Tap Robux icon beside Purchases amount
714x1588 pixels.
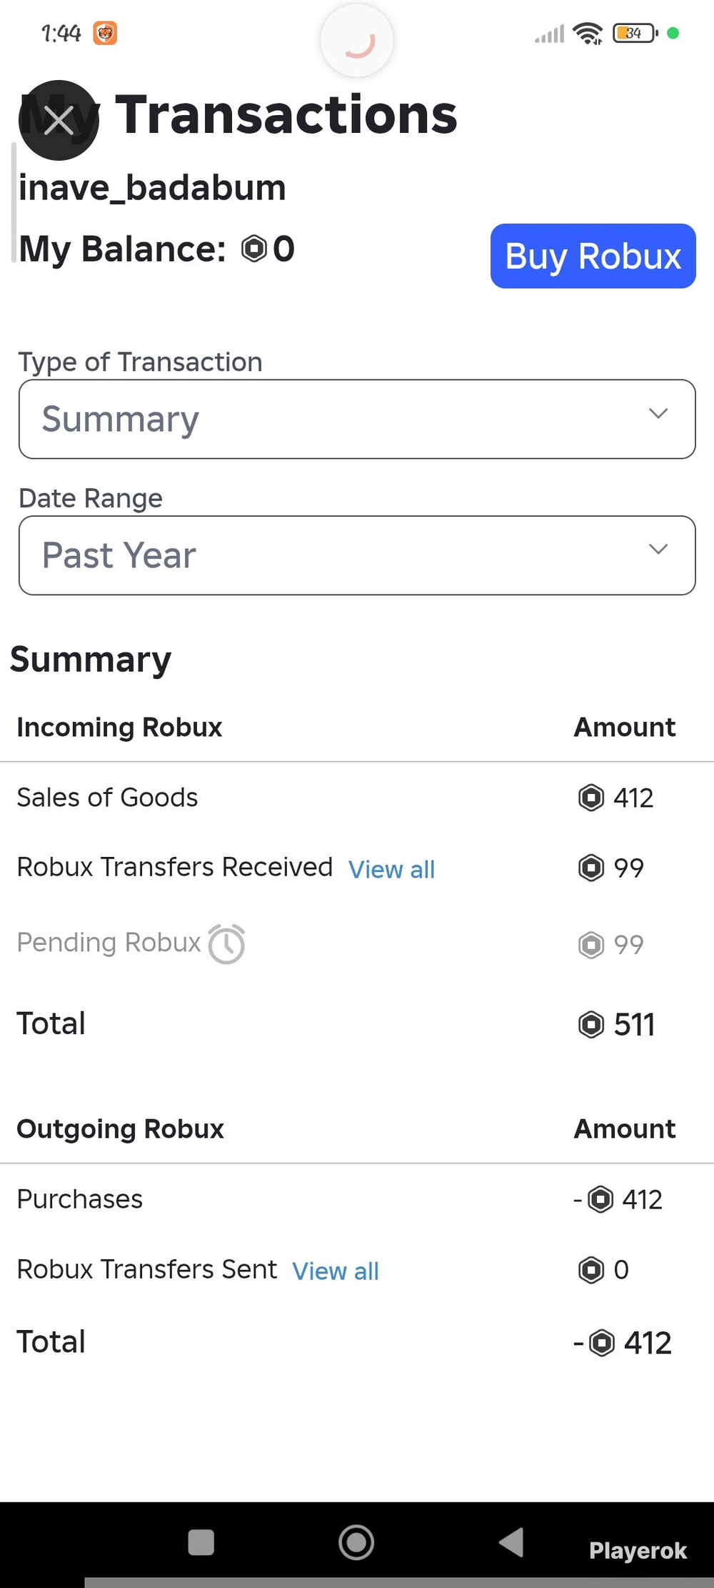(x=600, y=1199)
